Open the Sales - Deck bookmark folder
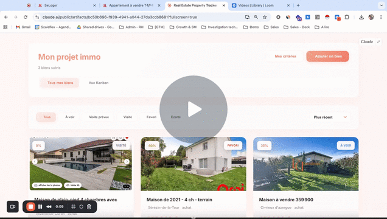This screenshot has width=387, height=219. 296,27
